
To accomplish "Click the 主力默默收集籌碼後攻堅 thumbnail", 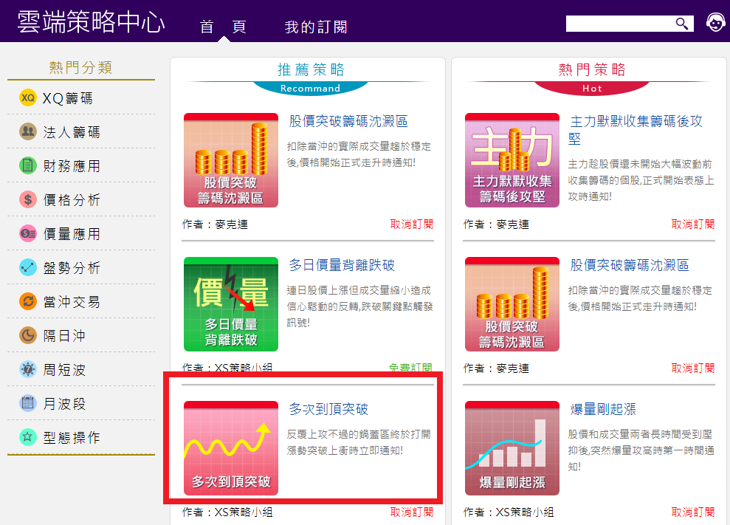I will [512, 160].
